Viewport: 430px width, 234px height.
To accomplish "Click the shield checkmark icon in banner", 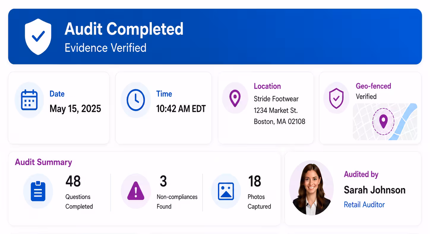I will [x=38, y=37].
